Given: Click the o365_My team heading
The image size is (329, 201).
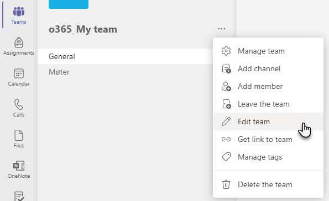Looking at the screenshot, I should pyautogui.click(x=83, y=29).
